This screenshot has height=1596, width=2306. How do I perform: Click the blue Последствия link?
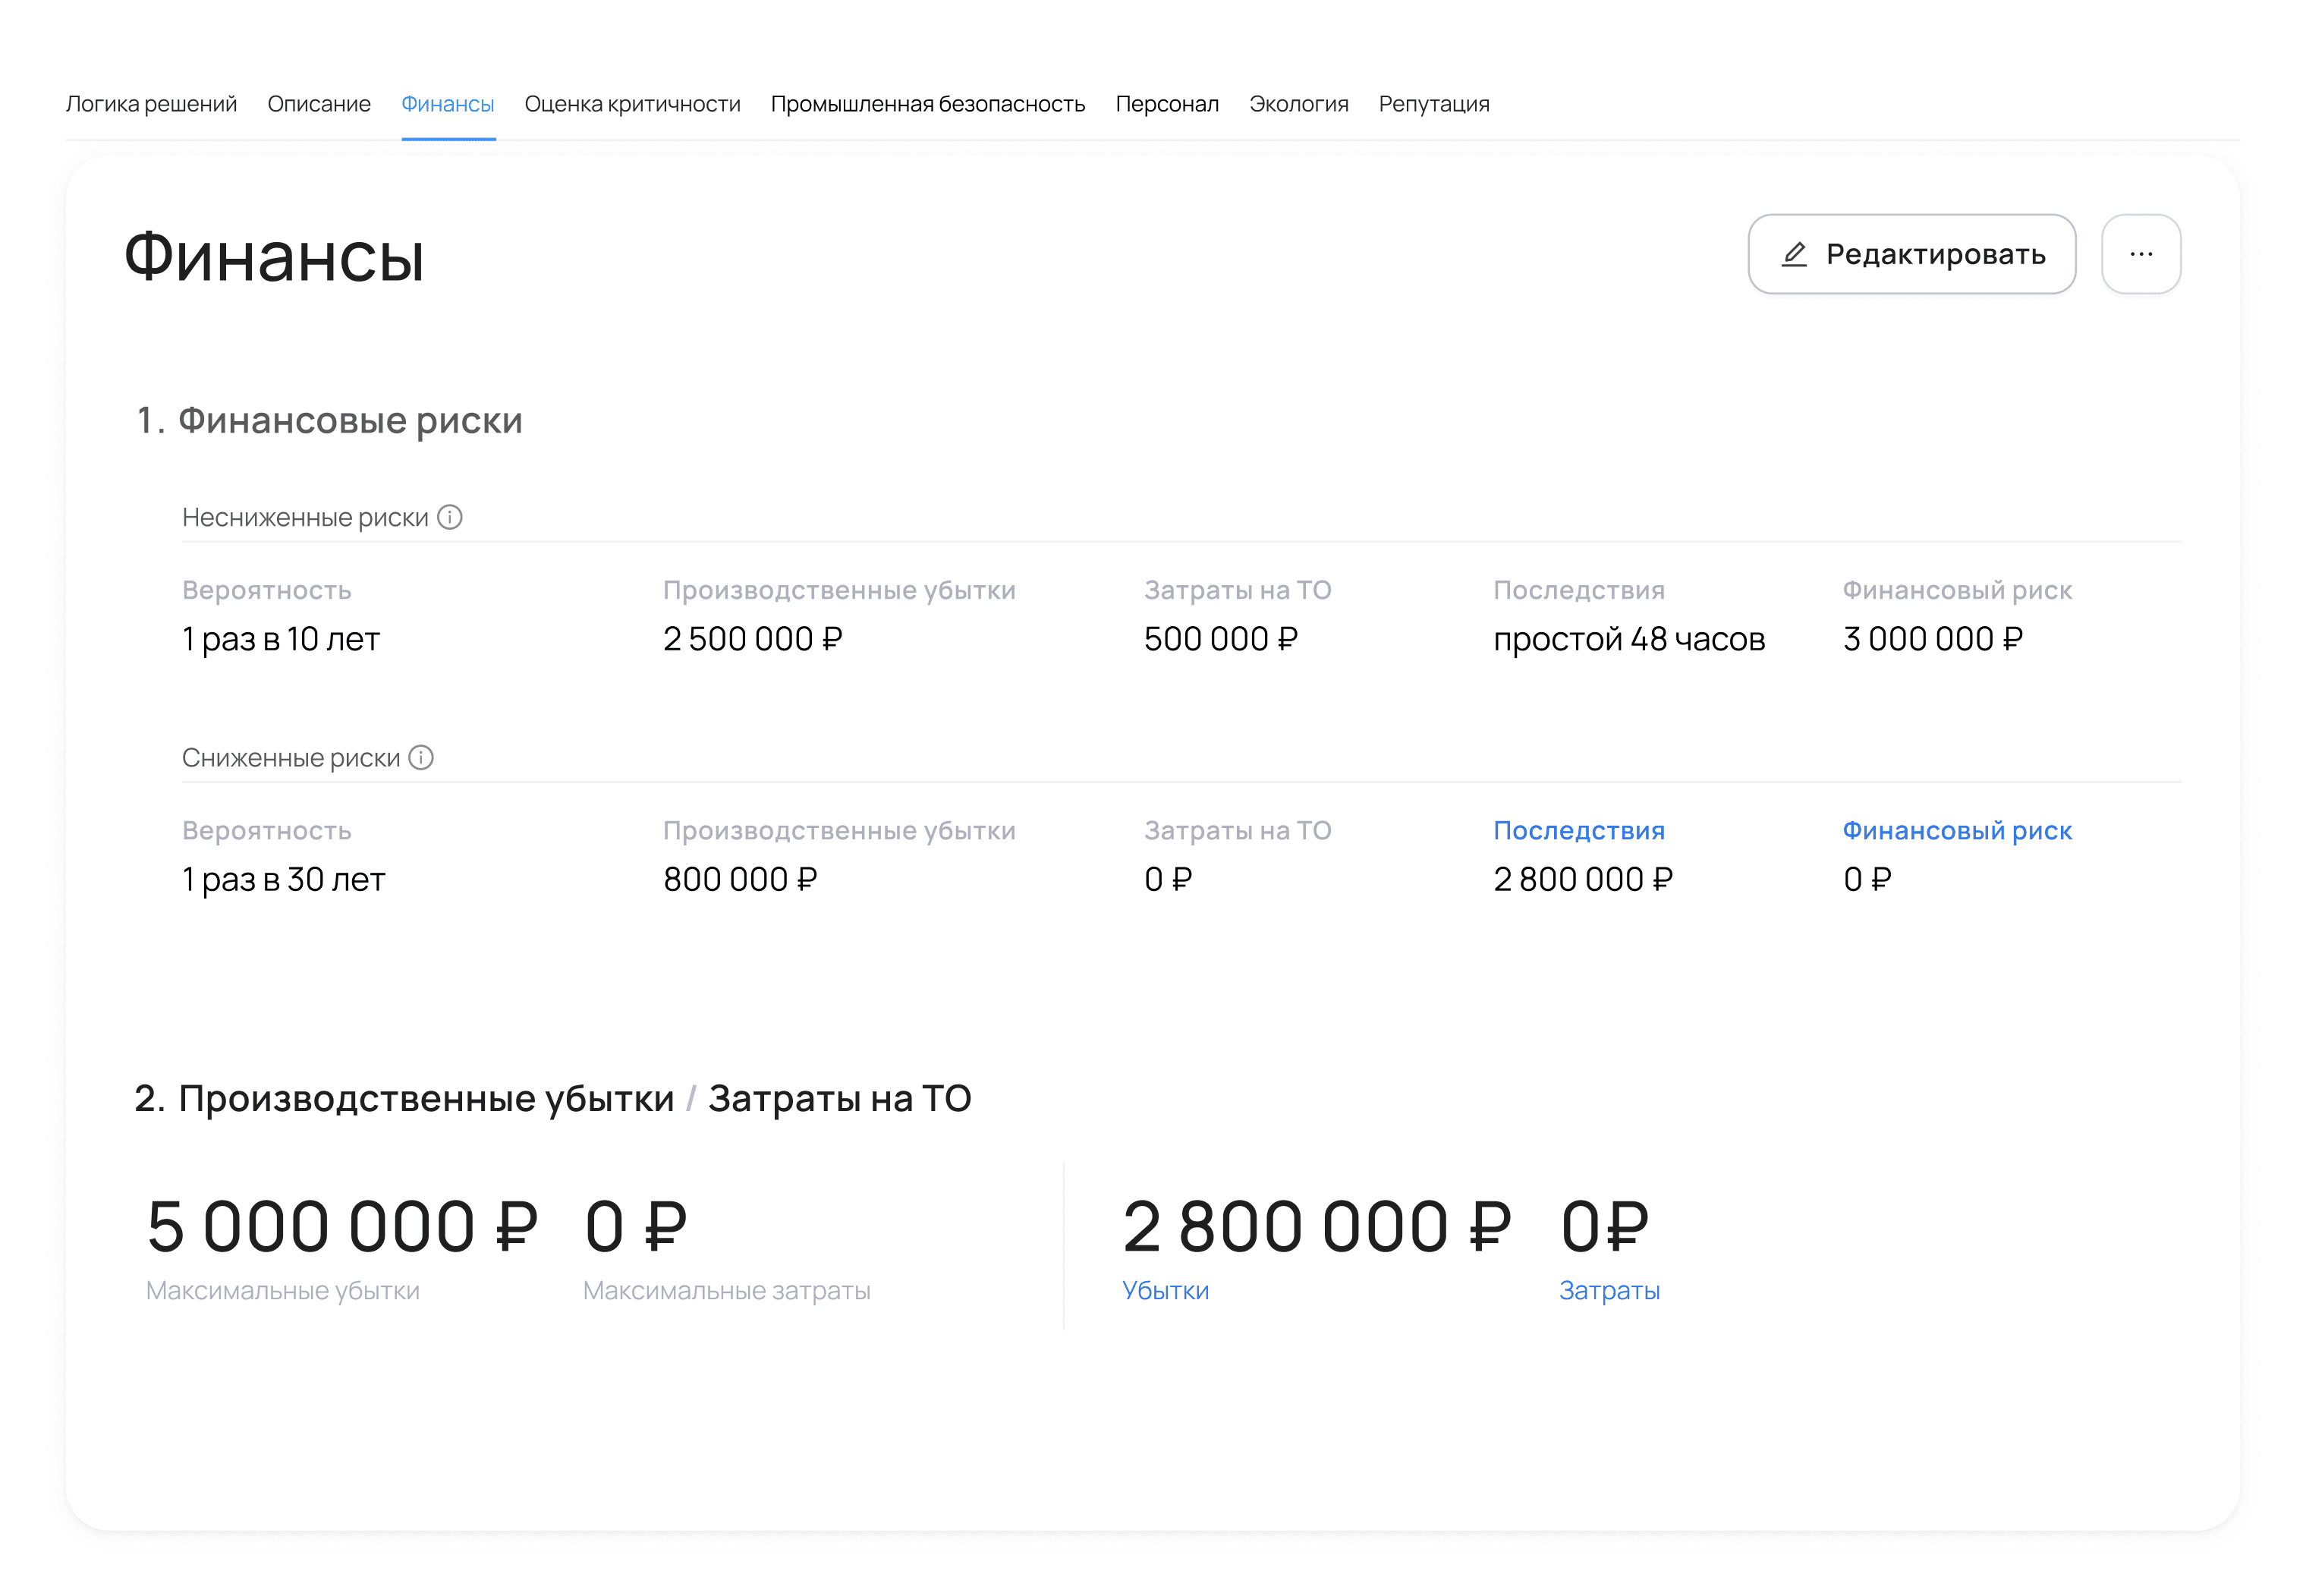tap(1578, 830)
